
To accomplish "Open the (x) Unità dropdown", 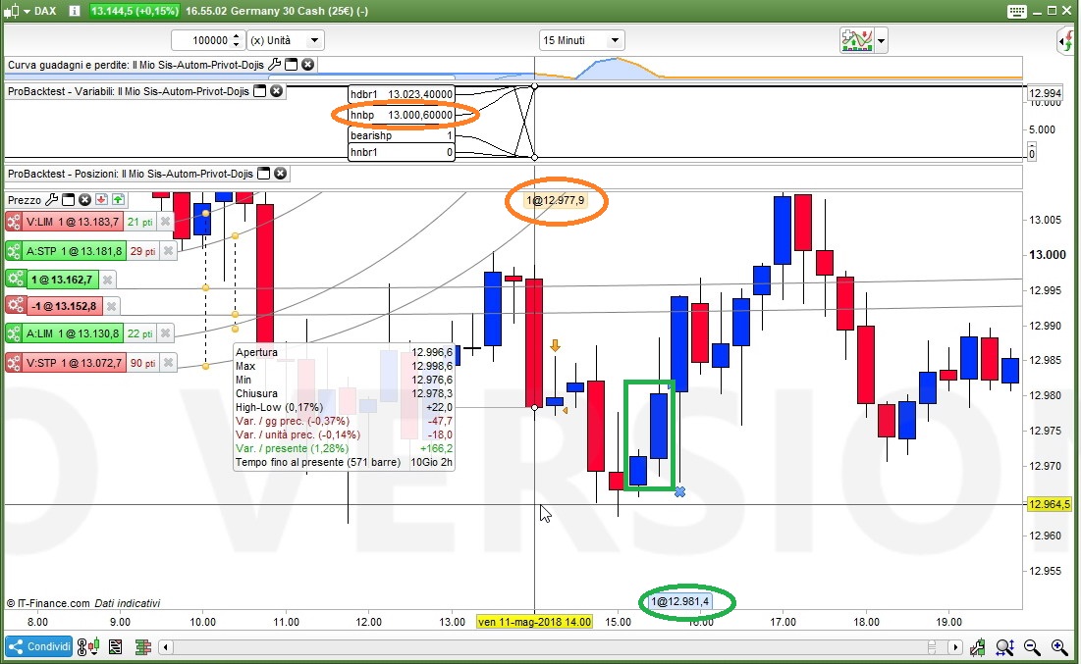I will point(286,40).
